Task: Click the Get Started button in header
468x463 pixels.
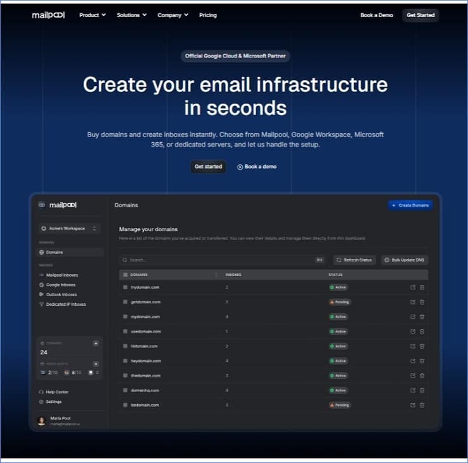Action: pos(420,15)
